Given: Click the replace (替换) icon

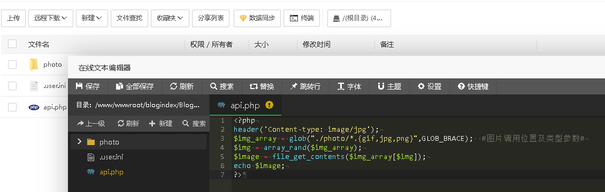Looking at the screenshot, I should (x=254, y=86).
